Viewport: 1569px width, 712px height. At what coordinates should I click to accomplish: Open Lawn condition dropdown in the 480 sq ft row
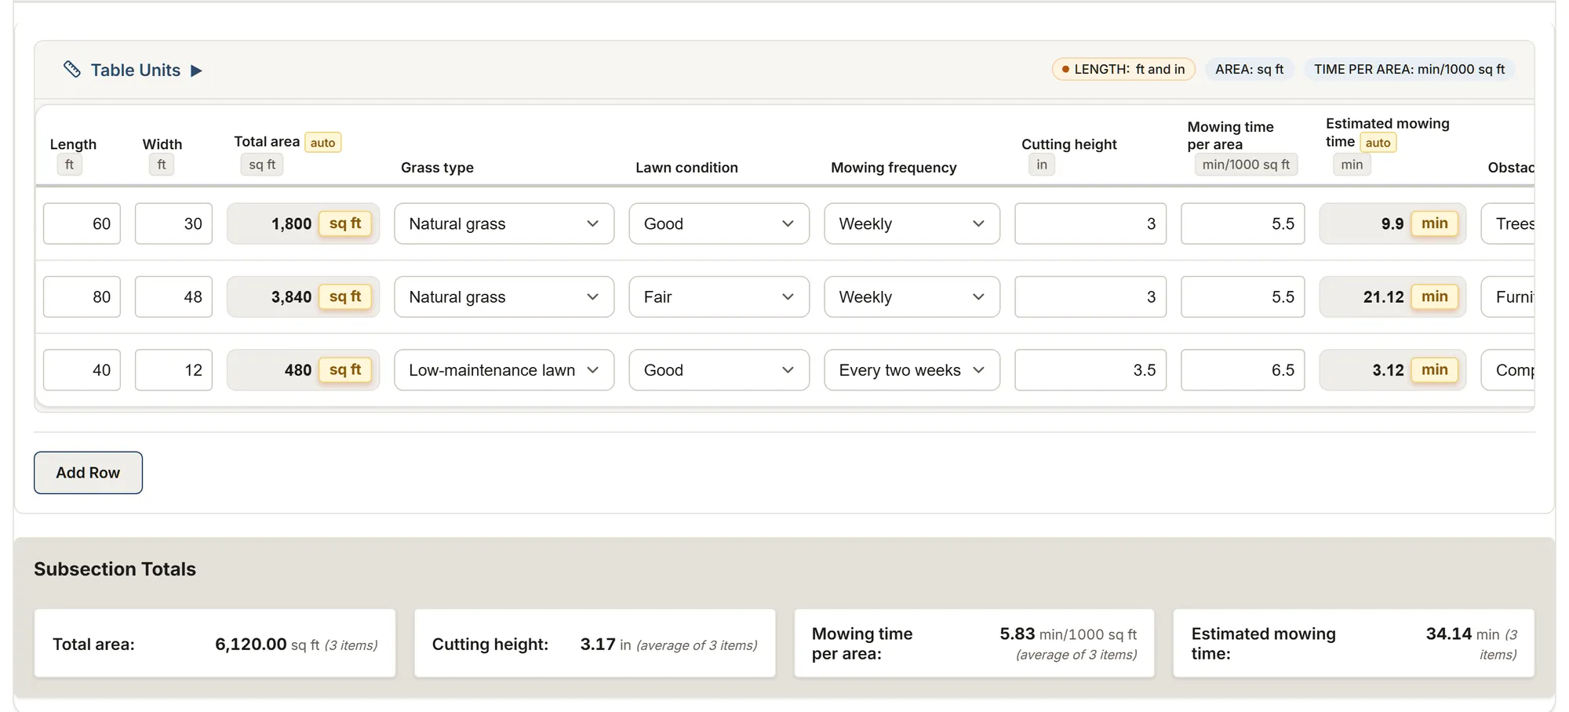pos(719,370)
